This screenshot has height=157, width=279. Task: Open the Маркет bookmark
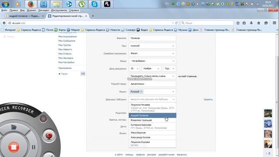click(74, 30)
